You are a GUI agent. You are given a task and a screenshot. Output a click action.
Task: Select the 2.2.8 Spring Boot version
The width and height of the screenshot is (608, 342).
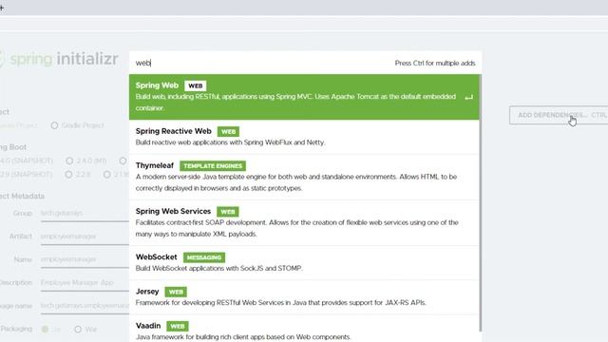pyautogui.click(x=68, y=175)
